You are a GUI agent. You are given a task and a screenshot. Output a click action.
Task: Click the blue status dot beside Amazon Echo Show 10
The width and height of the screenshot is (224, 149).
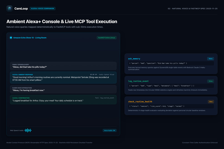(11, 38)
